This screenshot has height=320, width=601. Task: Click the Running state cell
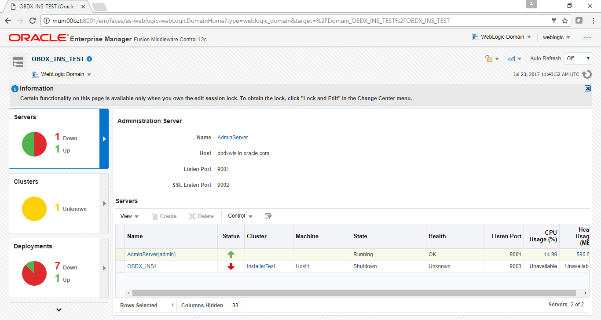tap(388, 255)
